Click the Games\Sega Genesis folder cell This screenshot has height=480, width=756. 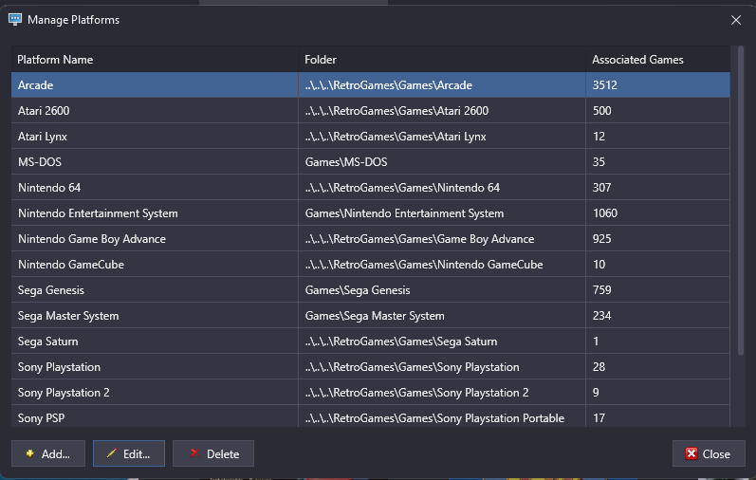click(442, 289)
